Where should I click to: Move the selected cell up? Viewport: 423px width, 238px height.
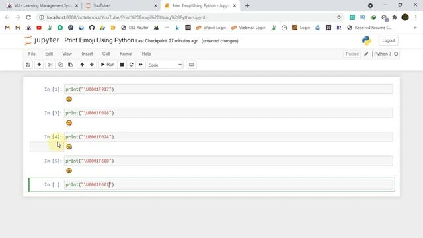click(82, 65)
